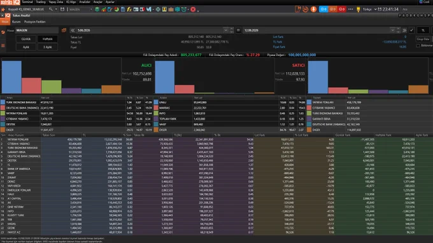Click the double right arrow next date button
Screen dimensions: 433x243
(x=404, y=30)
